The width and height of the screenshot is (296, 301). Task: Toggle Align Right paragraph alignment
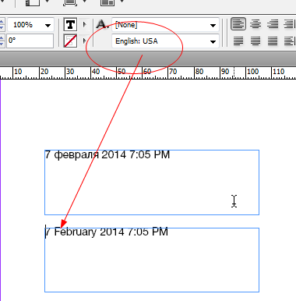tap(273, 24)
